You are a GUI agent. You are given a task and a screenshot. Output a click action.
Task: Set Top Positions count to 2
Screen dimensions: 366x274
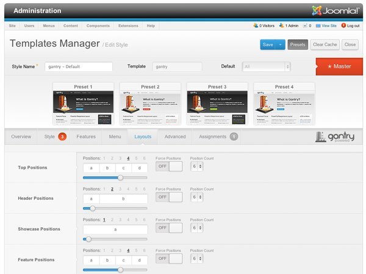112,158
